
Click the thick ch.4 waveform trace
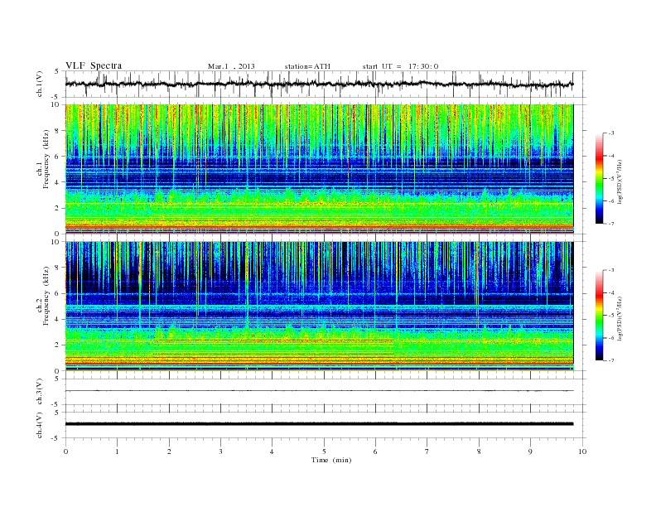point(319,424)
